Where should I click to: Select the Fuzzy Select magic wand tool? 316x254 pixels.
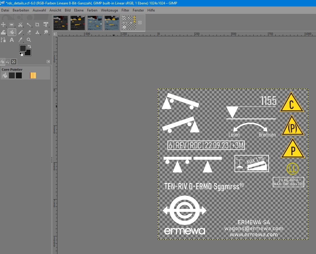29,25
